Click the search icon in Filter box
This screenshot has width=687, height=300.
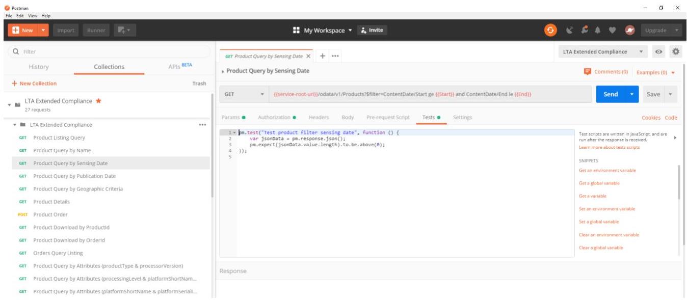(x=16, y=51)
